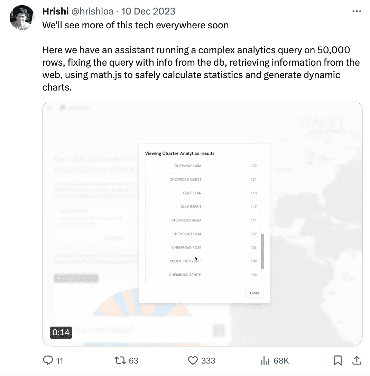This screenshot has height=376, width=370.
Task: Open the reply comment icon
Action: click(48, 360)
